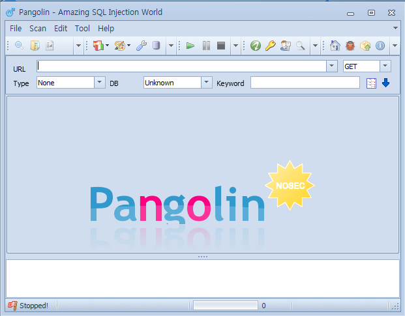Open the Tool menu
Image resolution: width=405 pixels, height=316 pixels.
(x=82, y=29)
